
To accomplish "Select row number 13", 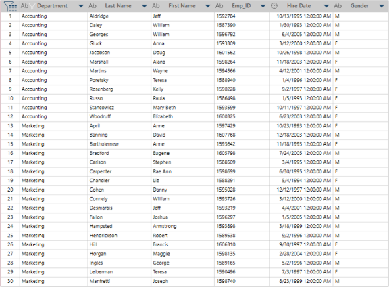I will click(10, 126).
